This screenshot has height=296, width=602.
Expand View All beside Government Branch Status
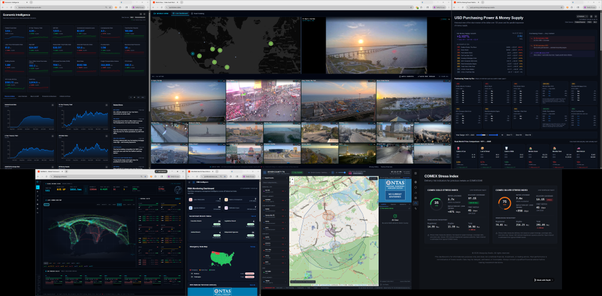pos(253,216)
